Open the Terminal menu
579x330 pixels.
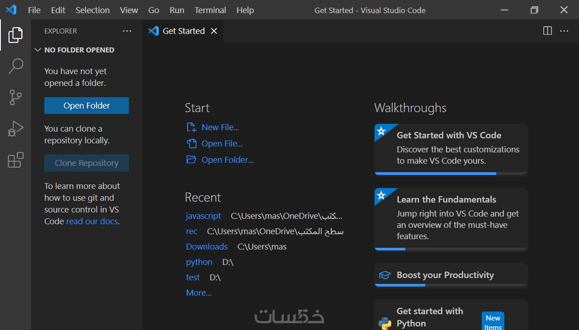[x=210, y=10]
